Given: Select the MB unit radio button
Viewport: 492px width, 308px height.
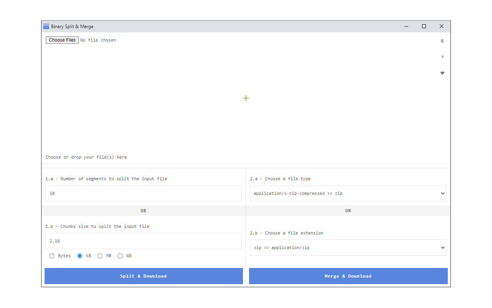Looking at the screenshot, I should [x=100, y=256].
